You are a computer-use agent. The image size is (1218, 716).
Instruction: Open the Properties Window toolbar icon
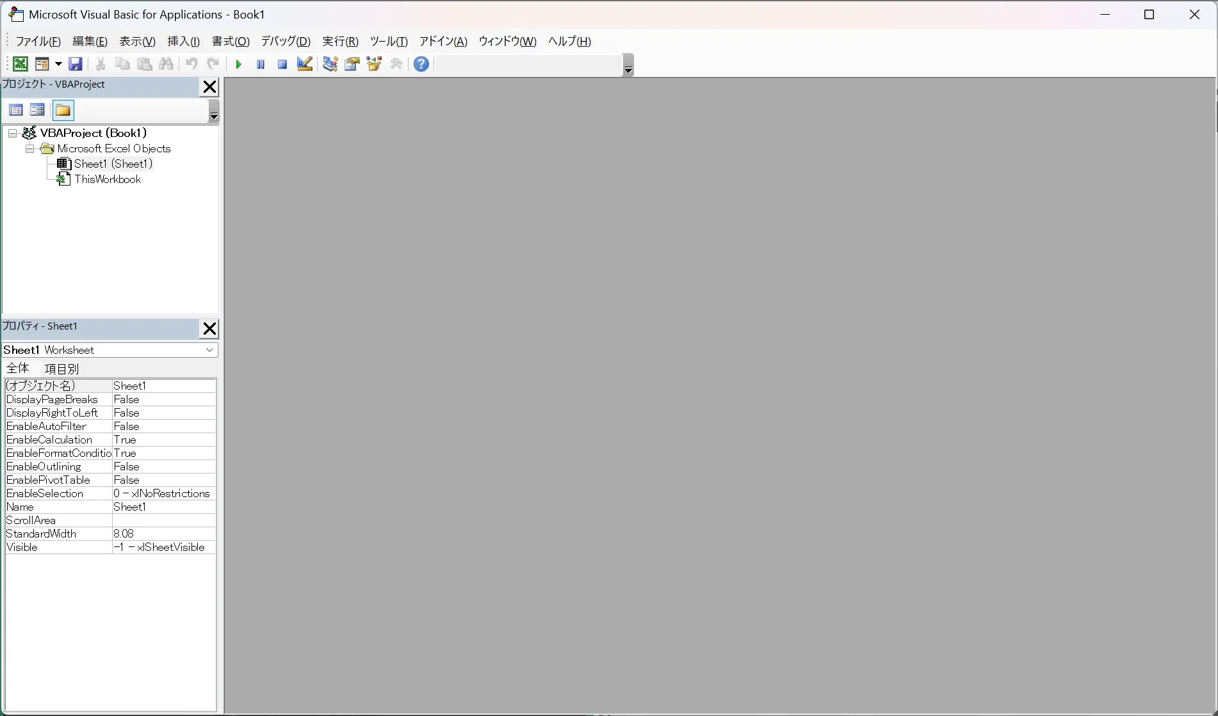pos(352,64)
